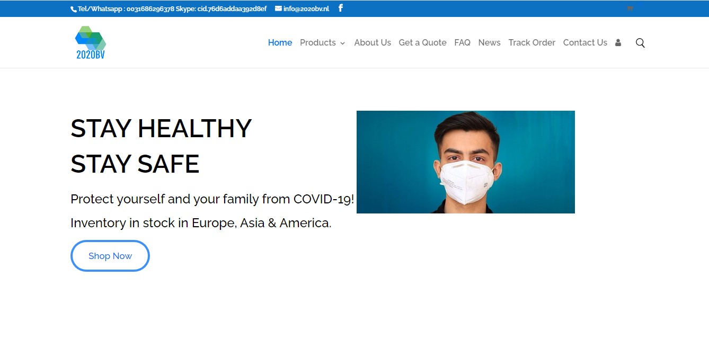Open search with the magnifier icon
The height and width of the screenshot is (348, 709).
pos(640,43)
